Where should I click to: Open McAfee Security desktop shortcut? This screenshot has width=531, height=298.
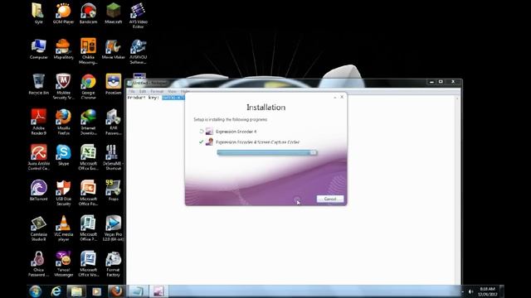[63, 87]
